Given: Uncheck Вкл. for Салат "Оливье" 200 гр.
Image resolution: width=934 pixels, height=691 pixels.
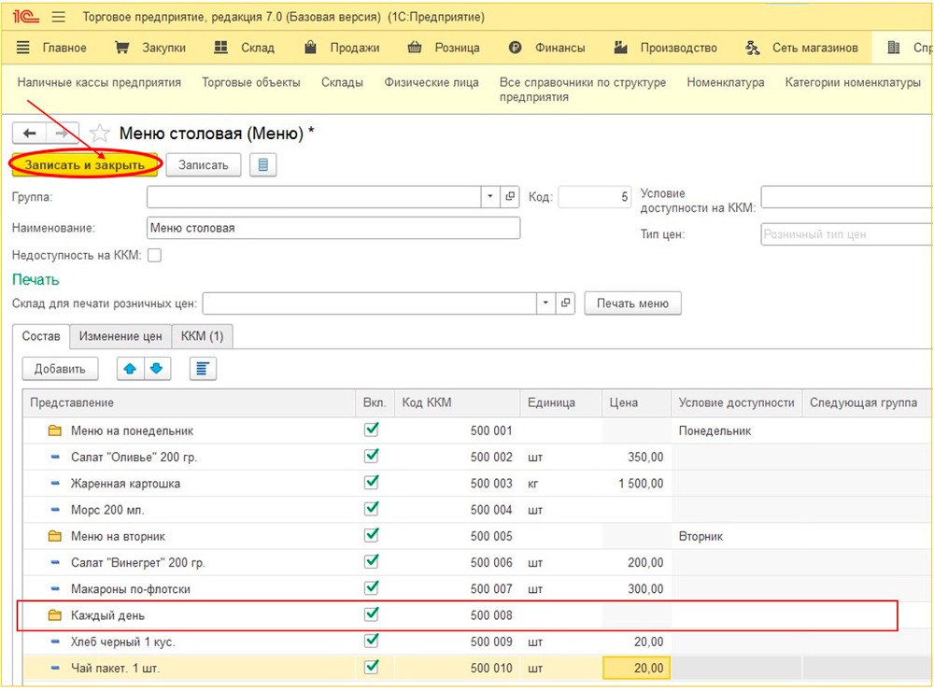Looking at the screenshot, I should click(372, 457).
